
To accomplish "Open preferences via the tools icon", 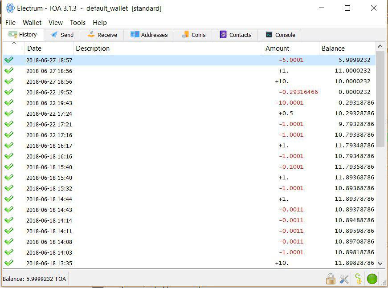I will [344, 279].
